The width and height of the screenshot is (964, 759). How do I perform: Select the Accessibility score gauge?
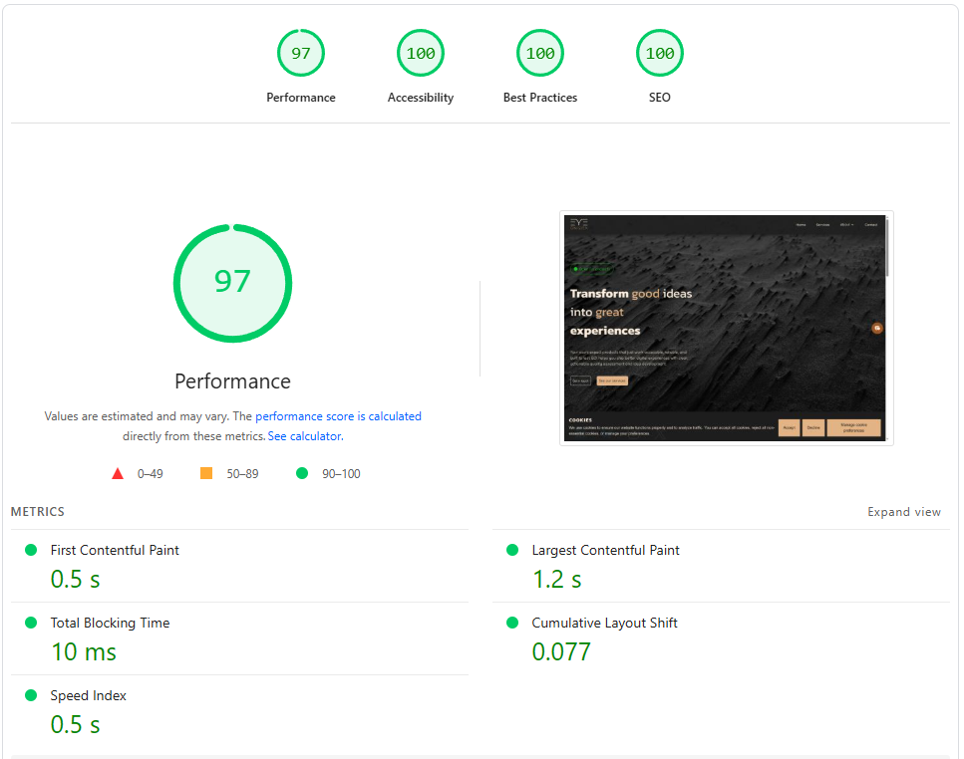click(x=421, y=54)
